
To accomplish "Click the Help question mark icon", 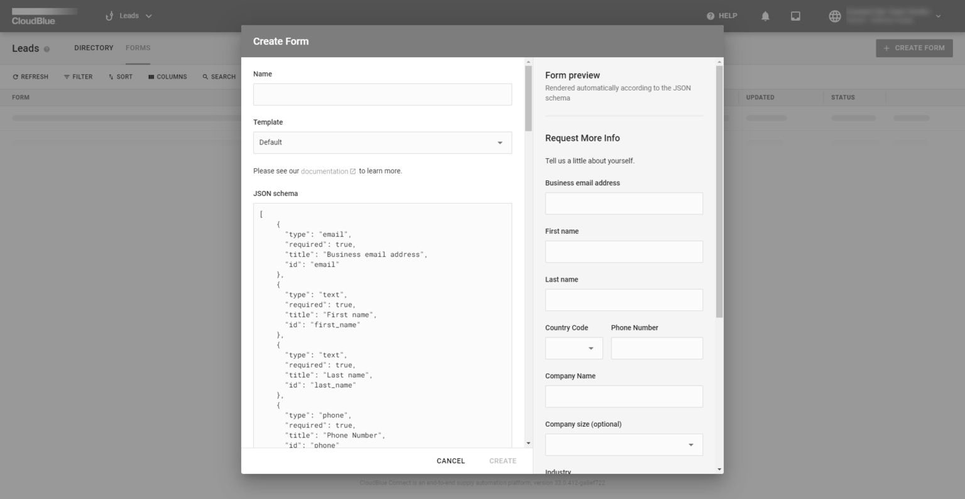I will [711, 16].
